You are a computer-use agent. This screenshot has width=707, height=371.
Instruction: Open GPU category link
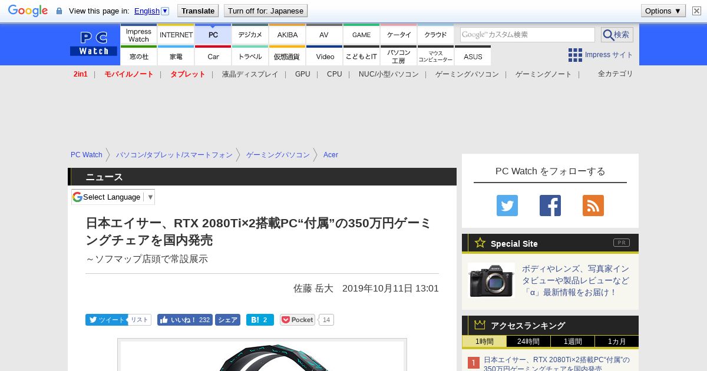(303, 74)
